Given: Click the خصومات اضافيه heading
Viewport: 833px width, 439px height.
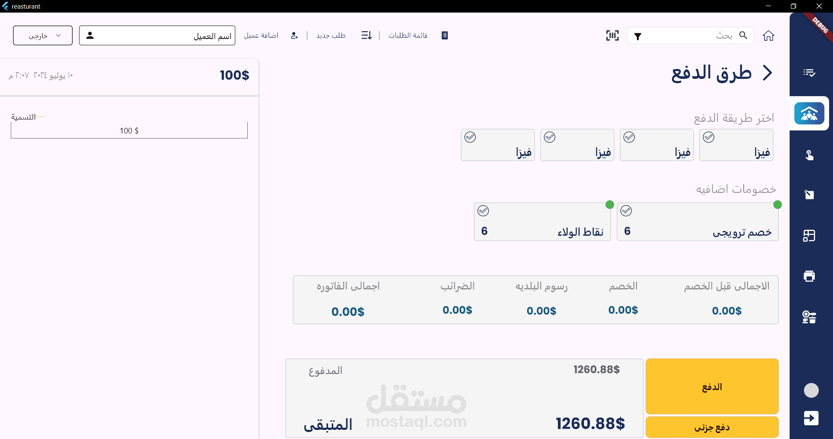Looking at the screenshot, I should coord(736,189).
